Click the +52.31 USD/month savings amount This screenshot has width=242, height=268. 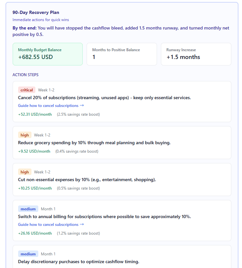click(35, 114)
